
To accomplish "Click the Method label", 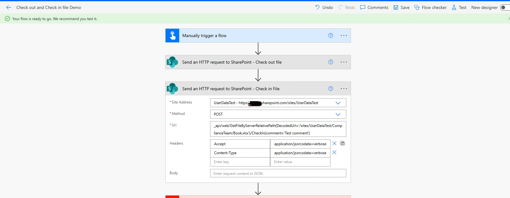I will [x=178, y=114].
